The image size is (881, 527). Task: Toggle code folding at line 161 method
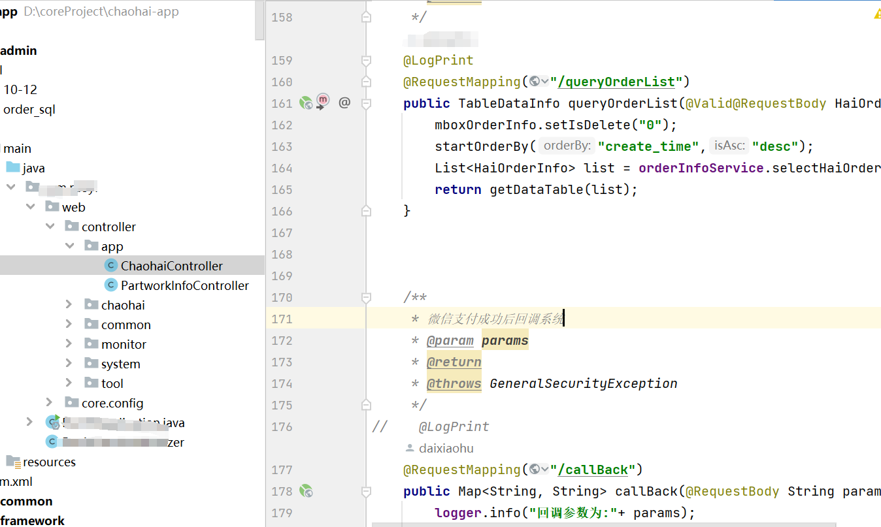click(366, 103)
